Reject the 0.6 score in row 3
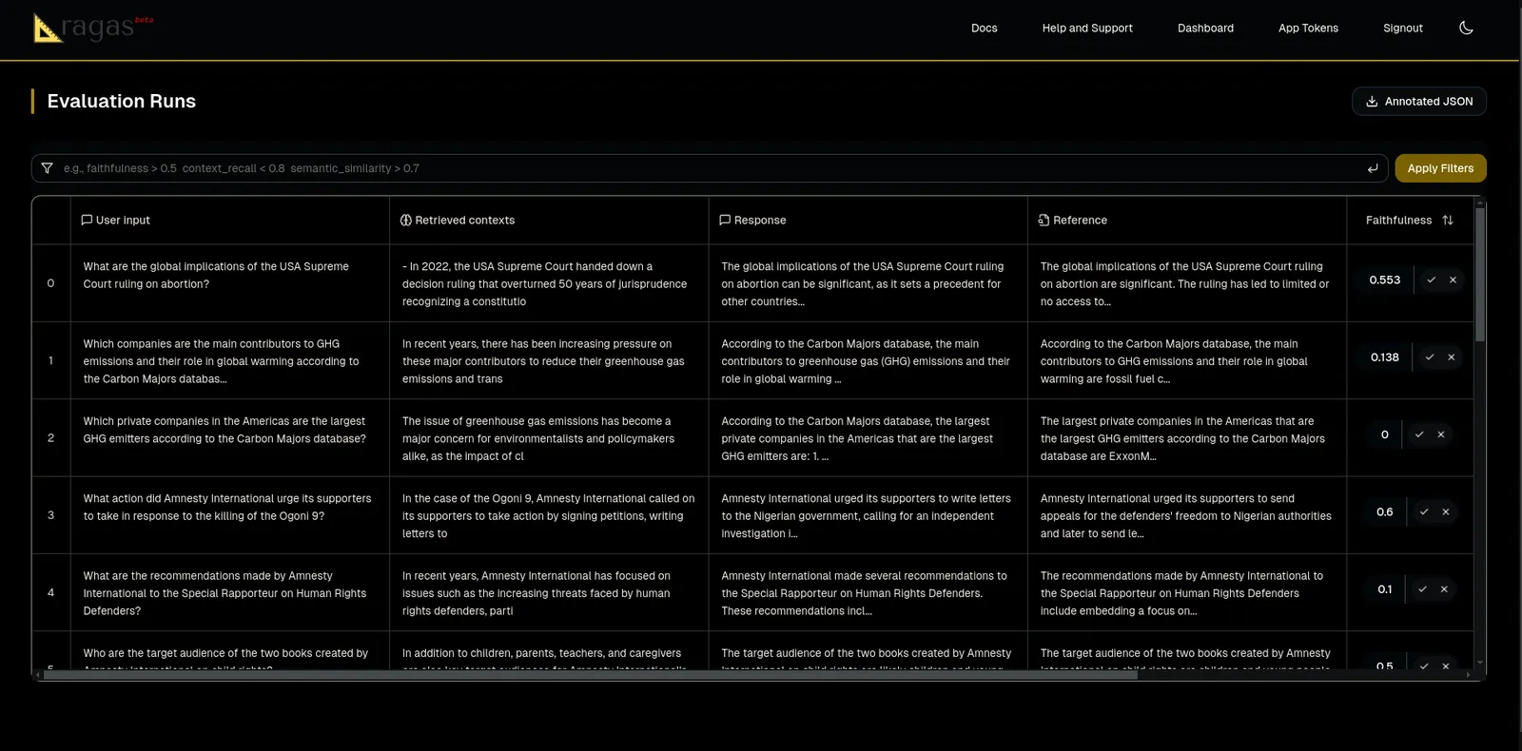The height and width of the screenshot is (751, 1522). (x=1446, y=512)
